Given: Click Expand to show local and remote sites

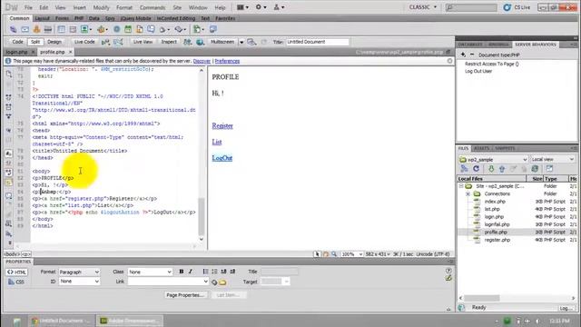Looking at the screenshot, I should click(x=549, y=169).
